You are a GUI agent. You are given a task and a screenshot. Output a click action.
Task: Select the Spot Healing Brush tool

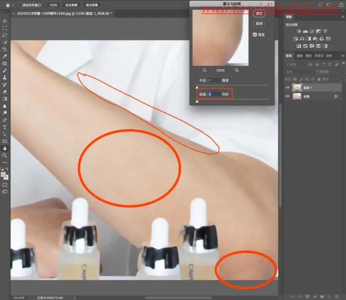pyautogui.click(x=4, y=63)
